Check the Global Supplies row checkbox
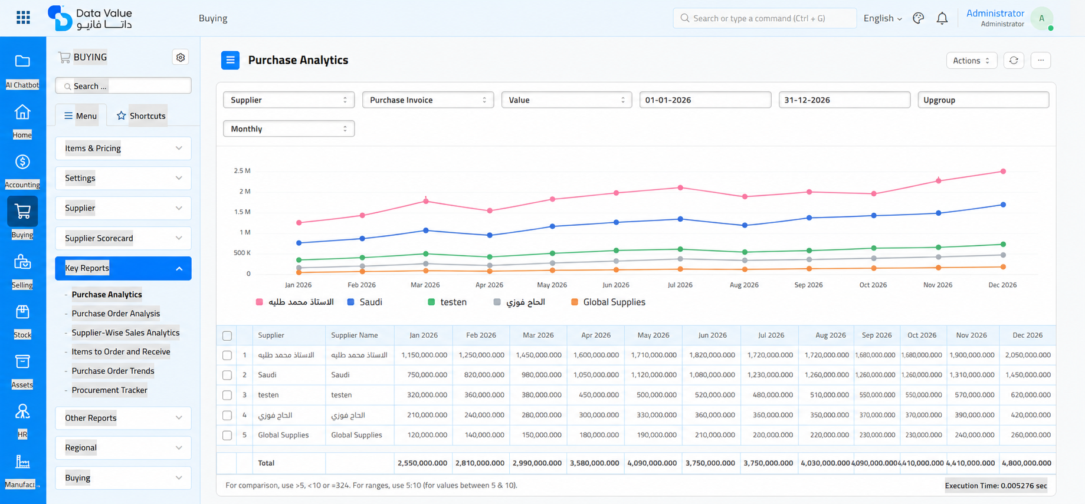This screenshot has width=1085, height=504. click(227, 435)
